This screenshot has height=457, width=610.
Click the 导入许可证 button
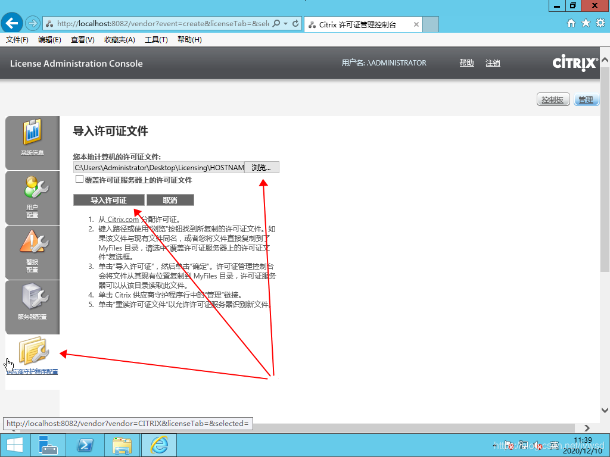click(108, 200)
